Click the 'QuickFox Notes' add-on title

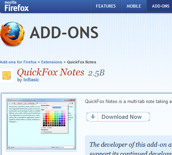click(51, 72)
